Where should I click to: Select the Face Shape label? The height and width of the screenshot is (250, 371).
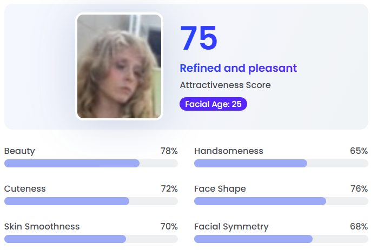click(220, 189)
